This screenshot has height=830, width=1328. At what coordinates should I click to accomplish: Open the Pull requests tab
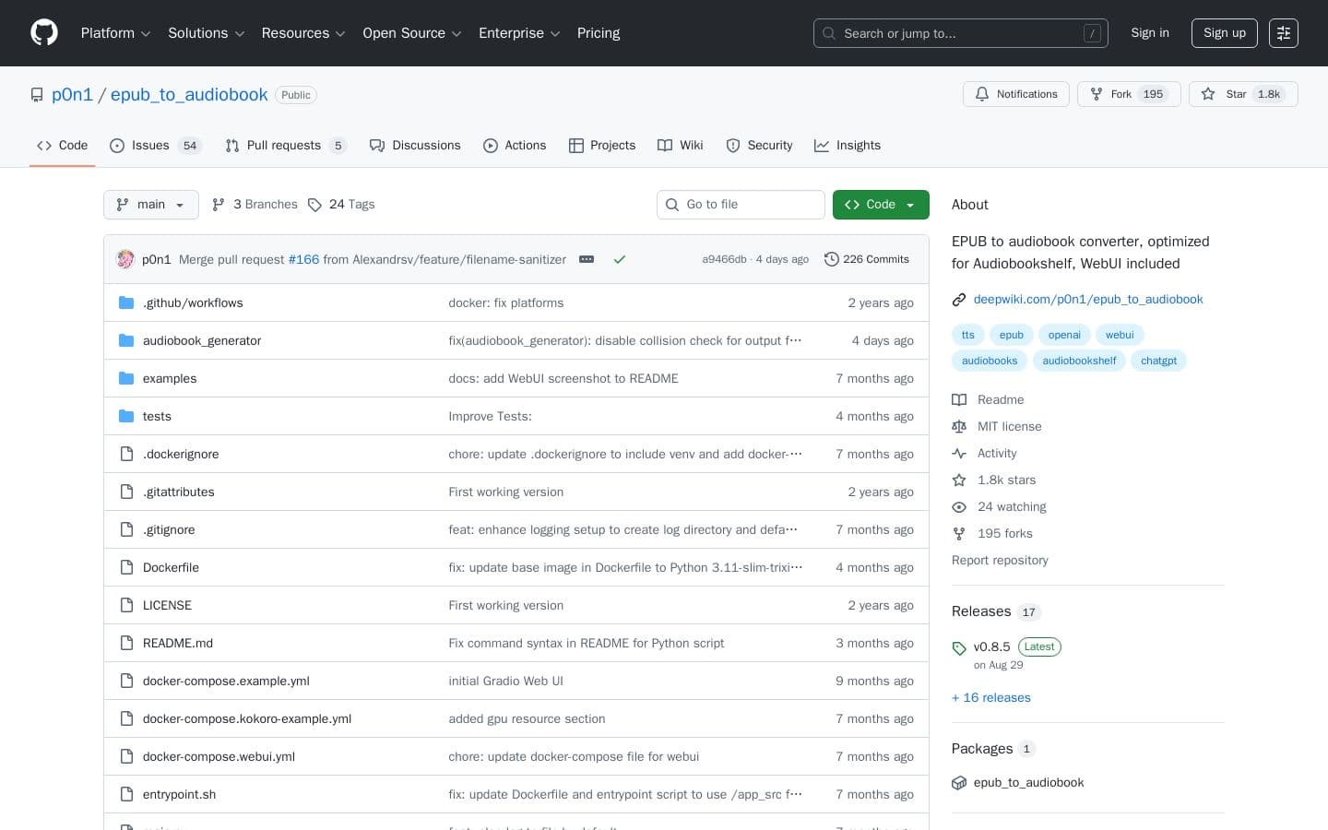pyautogui.click(x=283, y=146)
